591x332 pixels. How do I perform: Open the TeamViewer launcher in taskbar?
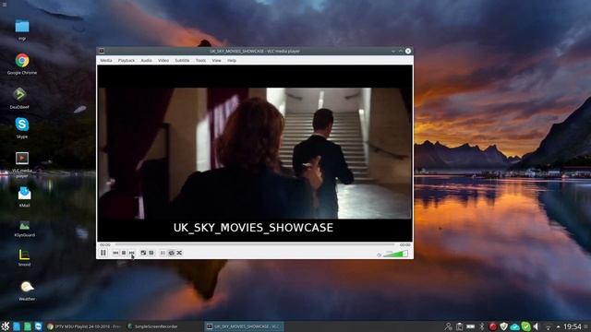point(39,326)
